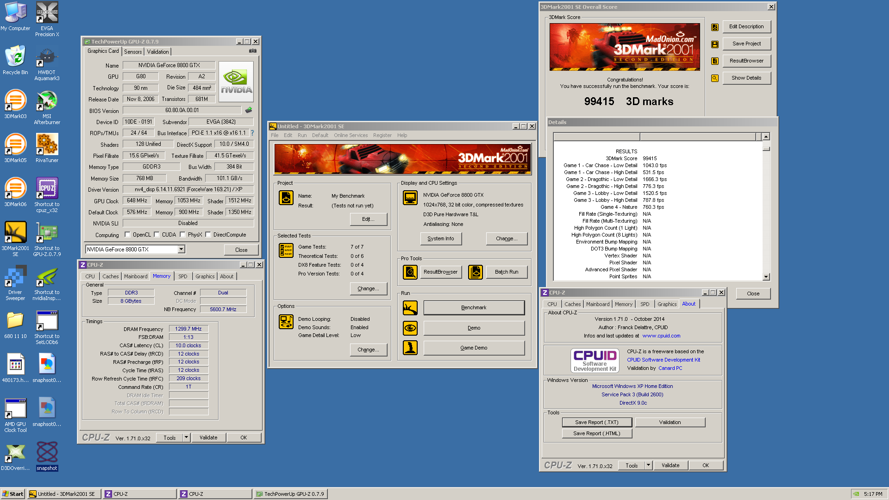Click Details list scroll up arrow
Screen dimensions: 889x500
coord(766,137)
